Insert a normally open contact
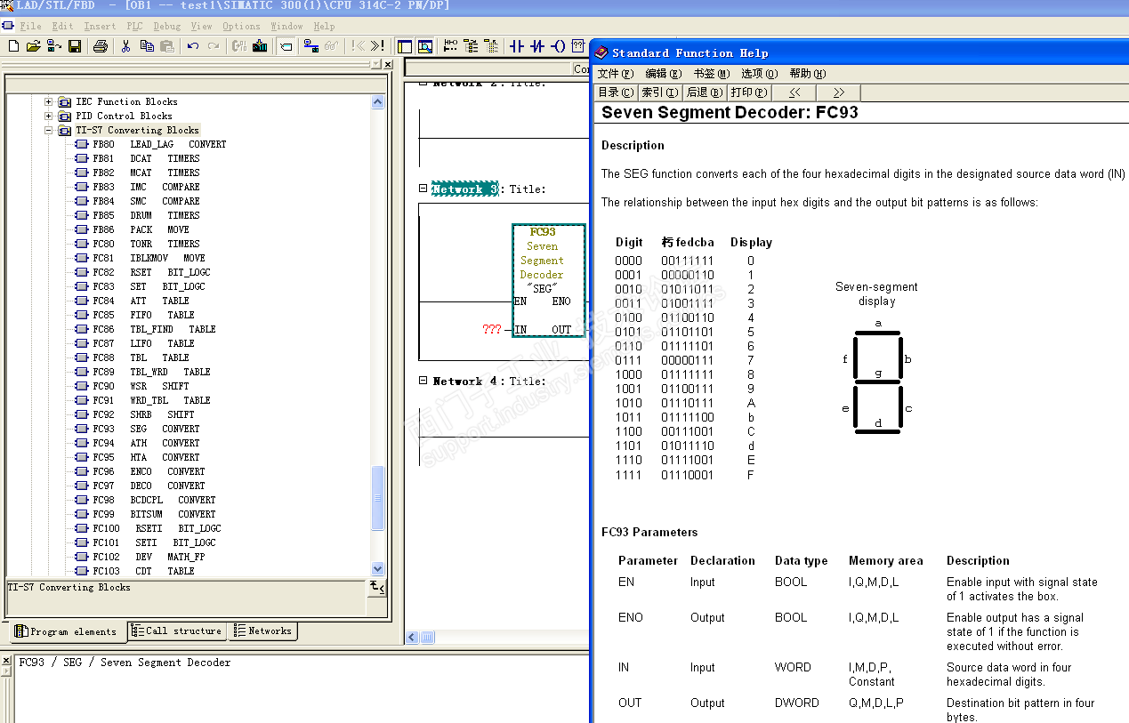 [x=517, y=46]
